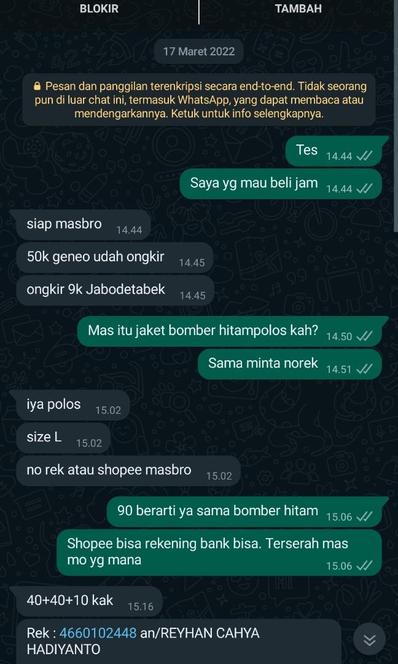
Task: Select the "ongkir 9k Jabodetabek" message
Action: pyautogui.click(x=115, y=290)
